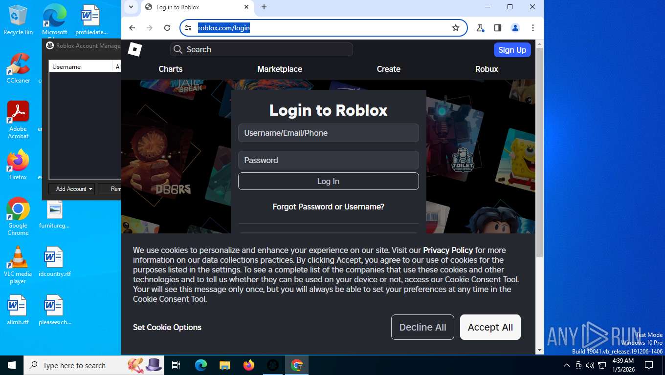Viewport: 665px width, 375px height.
Task: Open volume control in system tray
Action: (590, 365)
